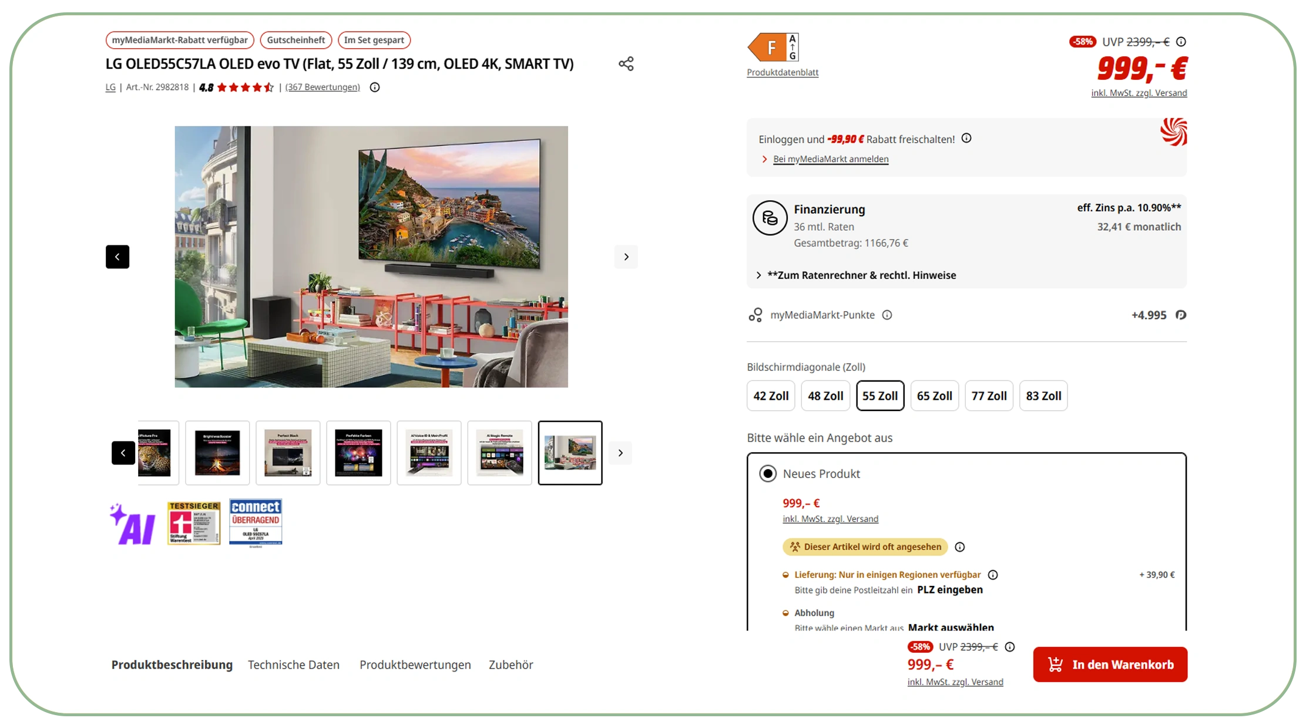Click the 'Art.-Nr. 2982818' article number
The height and width of the screenshot is (728, 1306).
[157, 87]
